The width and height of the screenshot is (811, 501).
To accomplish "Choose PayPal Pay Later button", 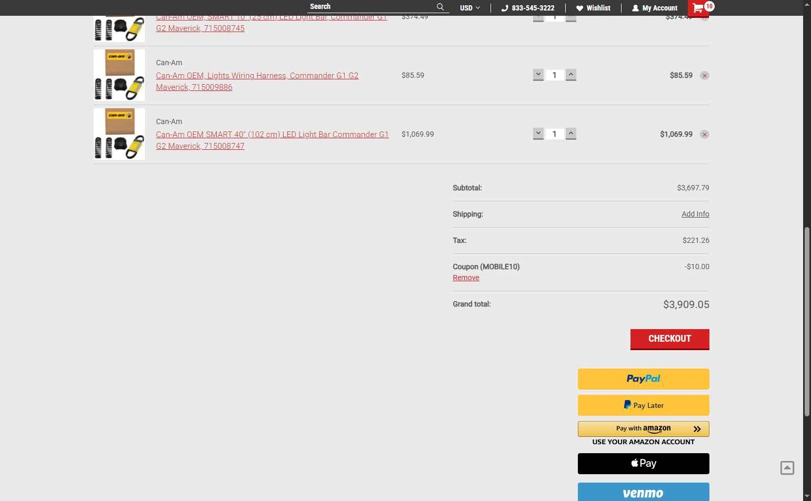I will click(643, 405).
